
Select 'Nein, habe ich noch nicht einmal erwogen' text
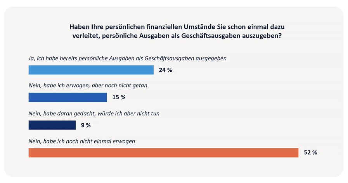(82, 142)
